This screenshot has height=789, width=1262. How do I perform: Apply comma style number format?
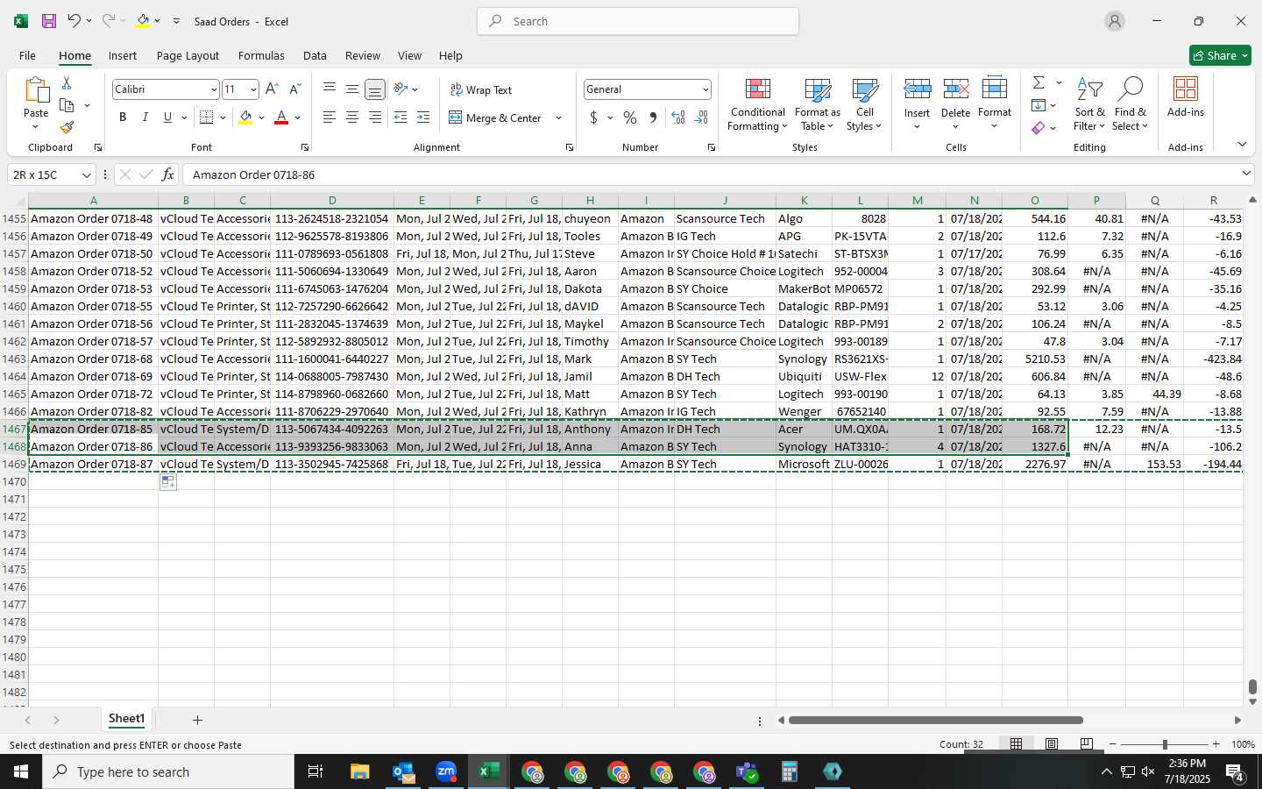pyautogui.click(x=653, y=117)
